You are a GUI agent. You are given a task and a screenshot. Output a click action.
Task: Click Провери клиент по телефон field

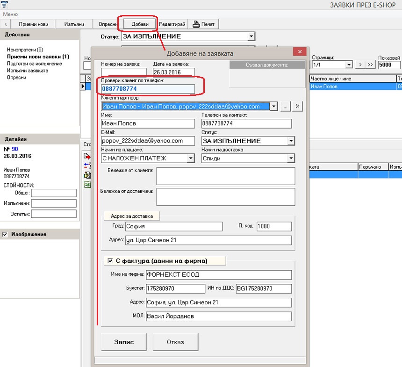[x=148, y=89]
